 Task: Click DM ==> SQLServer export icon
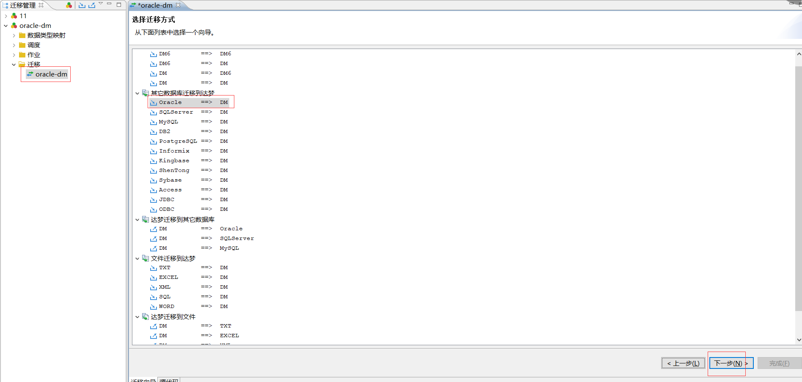point(154,239)
